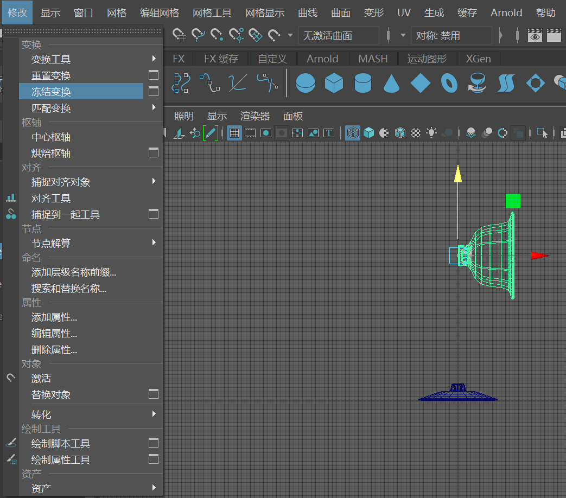Click the isolate select icon in panel toolbar
The image size is (566, 498).
[542, 133]
